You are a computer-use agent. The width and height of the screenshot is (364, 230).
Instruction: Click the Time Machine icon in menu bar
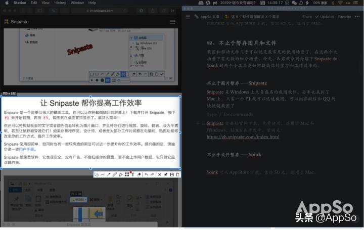301,3
